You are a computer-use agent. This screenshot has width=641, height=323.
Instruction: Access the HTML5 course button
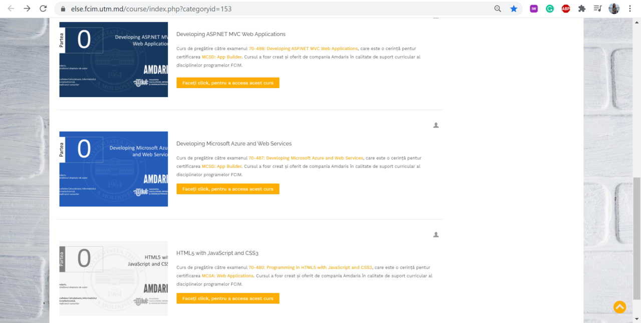click(228, 298)
